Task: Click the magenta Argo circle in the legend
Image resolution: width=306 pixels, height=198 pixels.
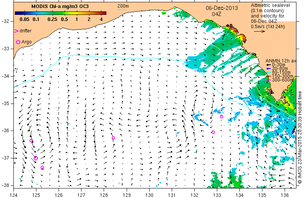Action: pyautogui.click(x=18, y=42)
